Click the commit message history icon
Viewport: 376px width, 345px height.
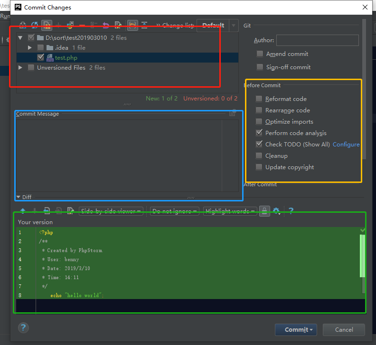tap(233, 113)
